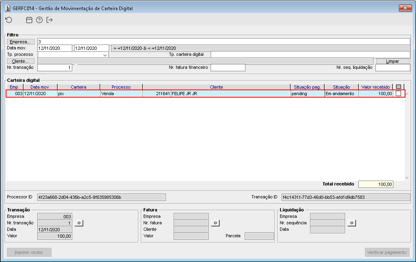Screen dimensions: 416x262
Task: Click the grid scrollbar up arrow
Action: tap(407, 94)
